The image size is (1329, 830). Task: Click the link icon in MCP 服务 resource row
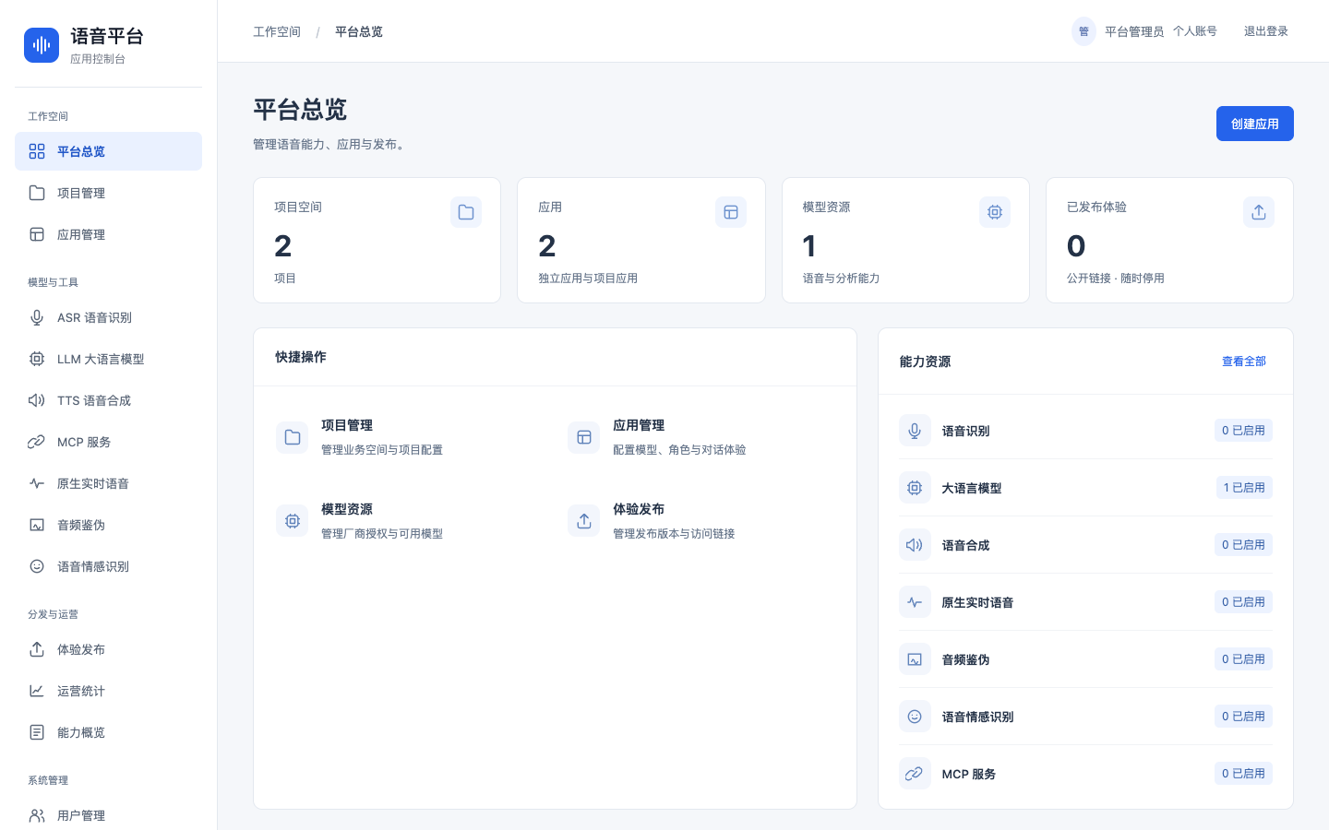(915, 774)
